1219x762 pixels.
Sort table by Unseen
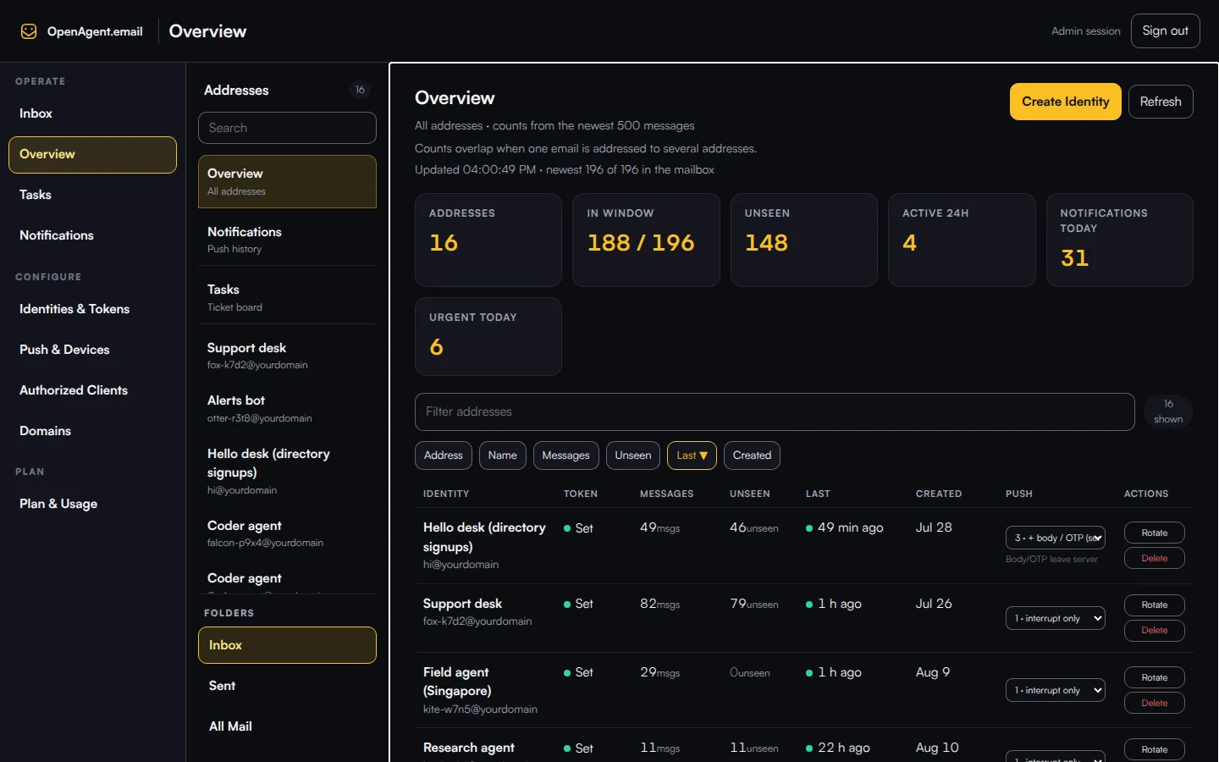tap(633, 456)
